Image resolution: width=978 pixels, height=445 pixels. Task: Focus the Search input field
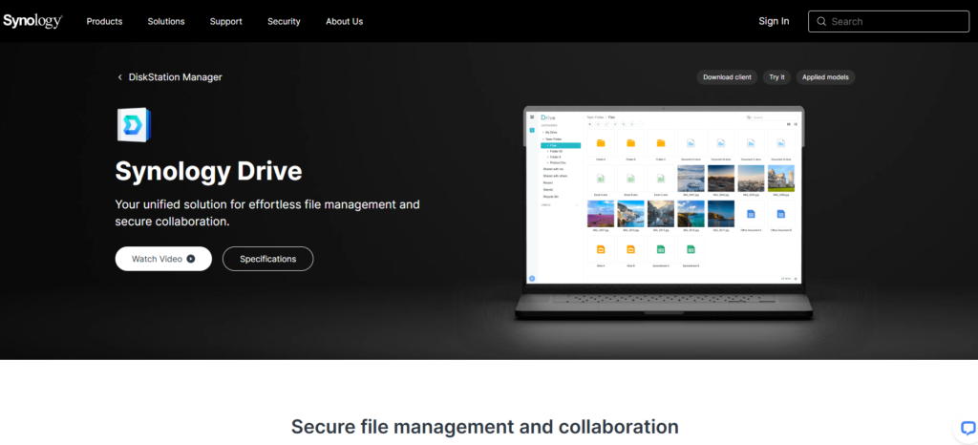[x=889, y=21]
